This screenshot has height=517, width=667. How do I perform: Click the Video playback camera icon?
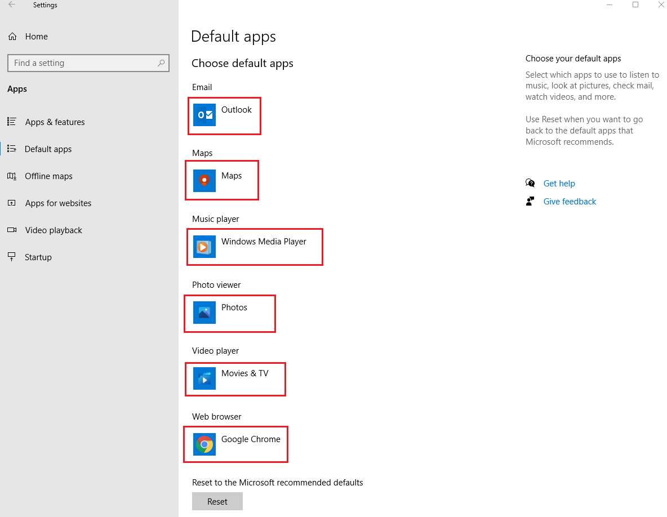[x=12, y=230]
